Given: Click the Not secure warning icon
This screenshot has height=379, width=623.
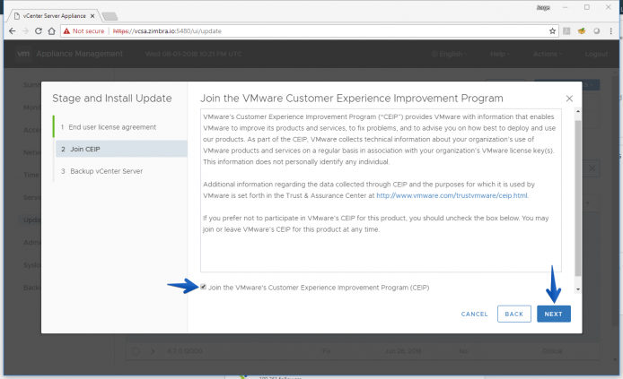Looking at the screenshot, I should click(66, 31).
